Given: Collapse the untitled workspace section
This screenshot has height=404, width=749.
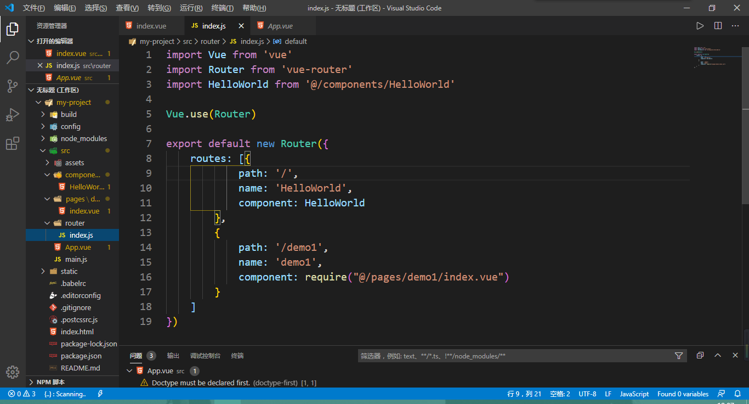Looking at the screenshot, I should (x=31, y=90).
